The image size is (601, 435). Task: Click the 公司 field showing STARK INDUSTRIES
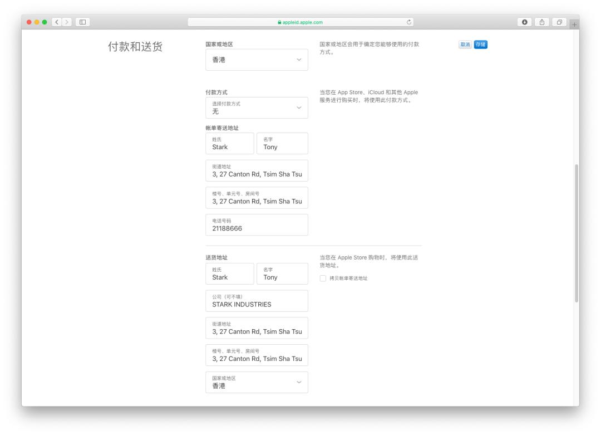257,301
